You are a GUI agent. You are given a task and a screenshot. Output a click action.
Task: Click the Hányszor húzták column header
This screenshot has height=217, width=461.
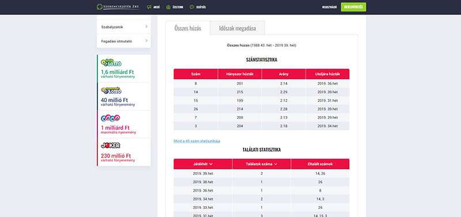pos(240,74)
